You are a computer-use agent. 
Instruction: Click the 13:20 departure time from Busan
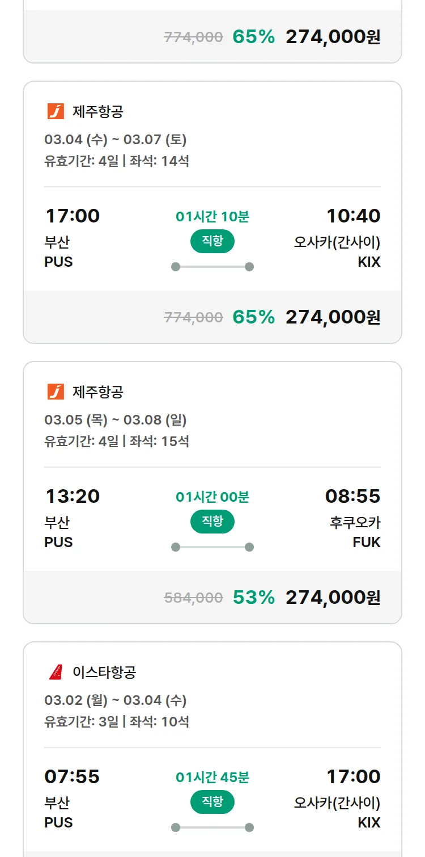pos(73,496)
